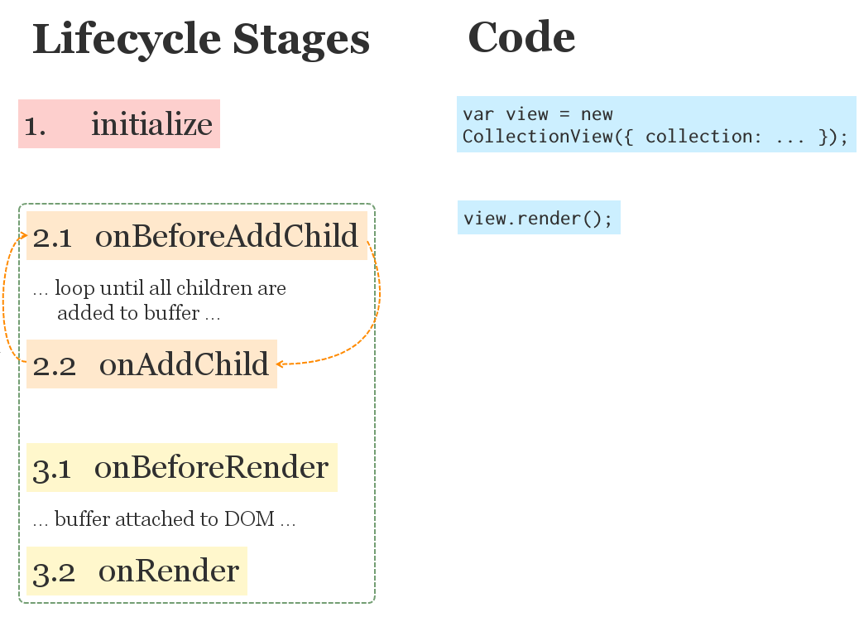Click the 3.2 step number

[54, 574]
